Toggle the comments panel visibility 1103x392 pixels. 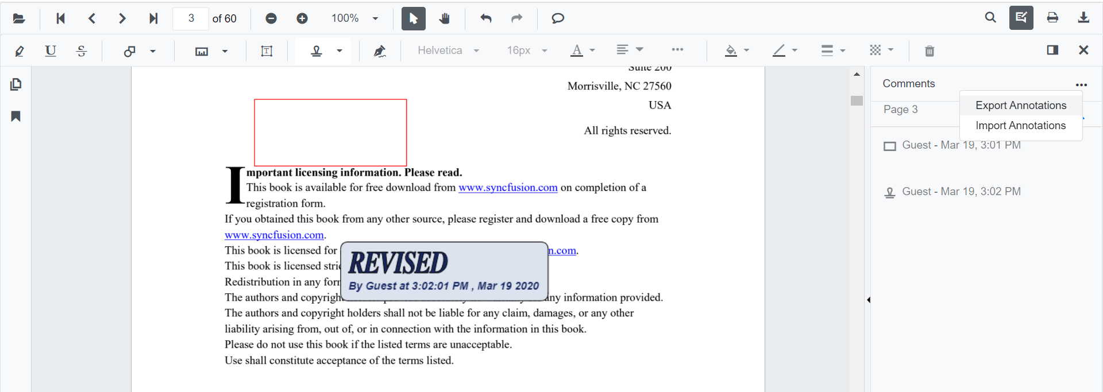[1052, 51]
